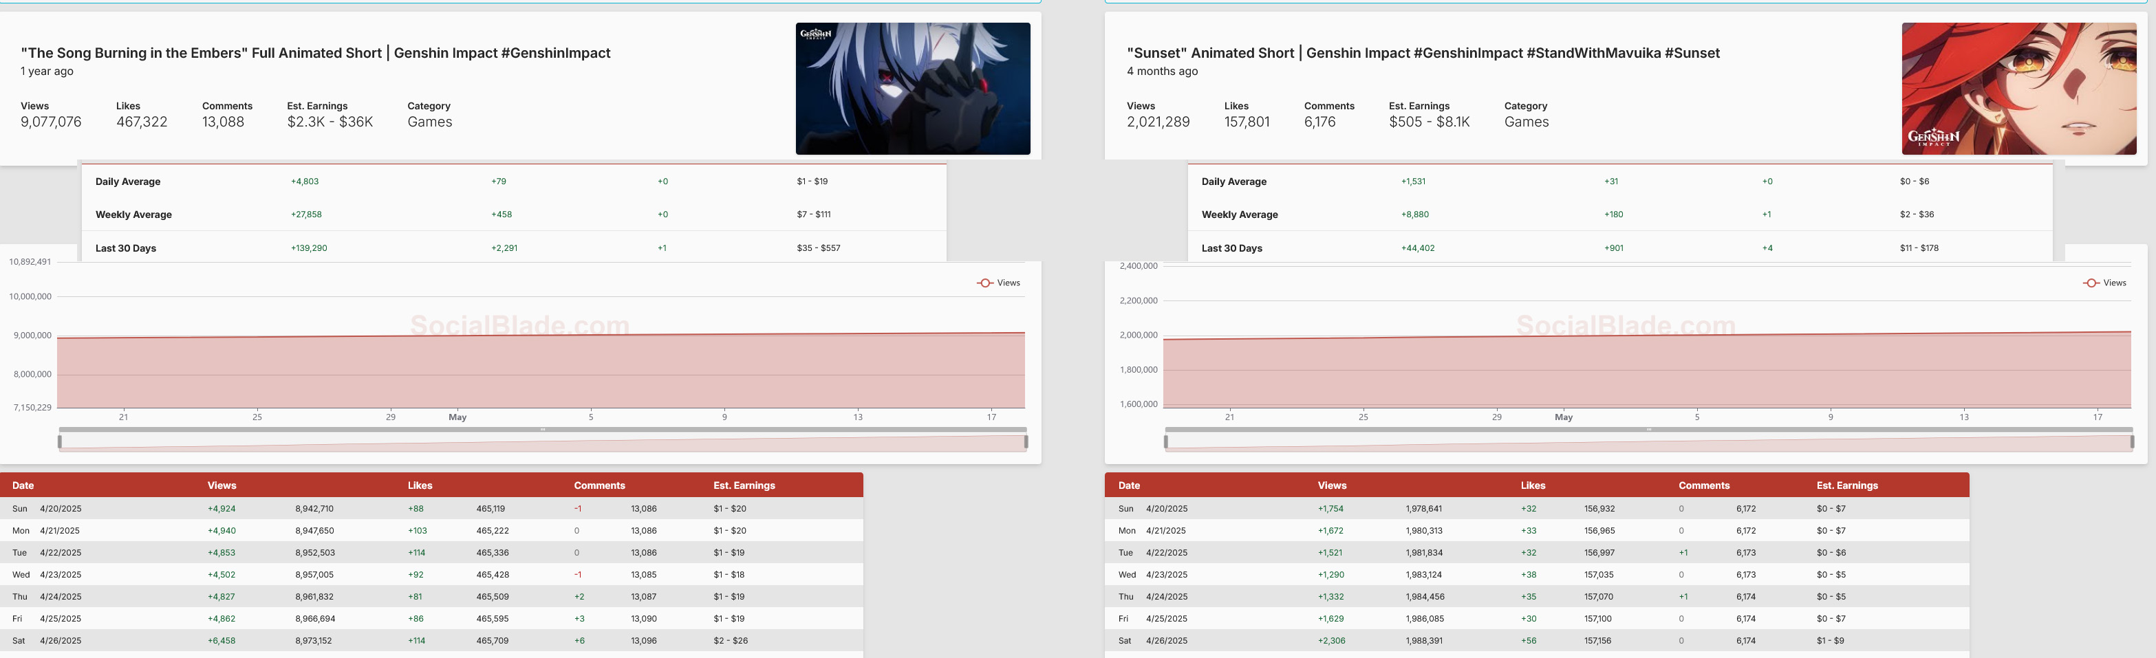Click last 30 days views +44,402
This screenshot has height=658, width=2156.
coord(1418,248)
